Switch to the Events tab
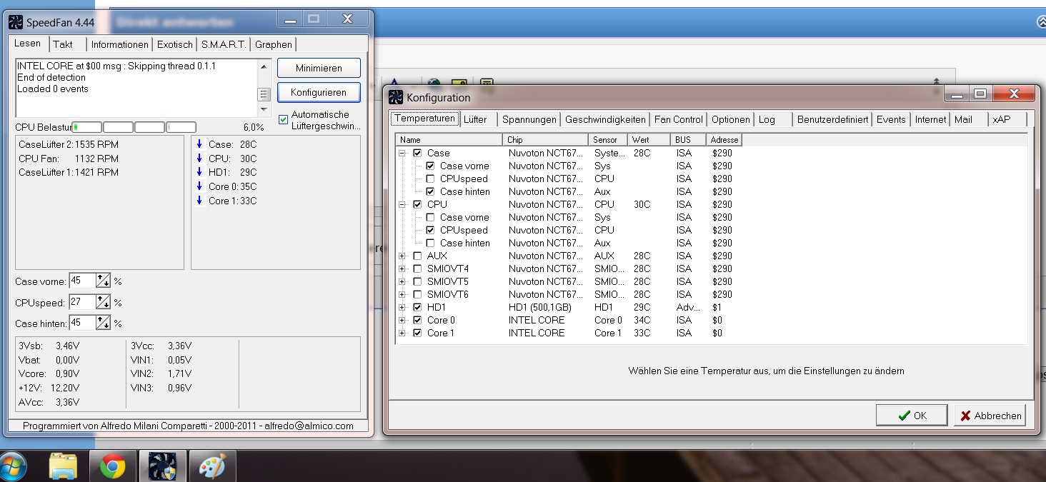This screenshot has width=1046, height=482. (x=891, y=119)
